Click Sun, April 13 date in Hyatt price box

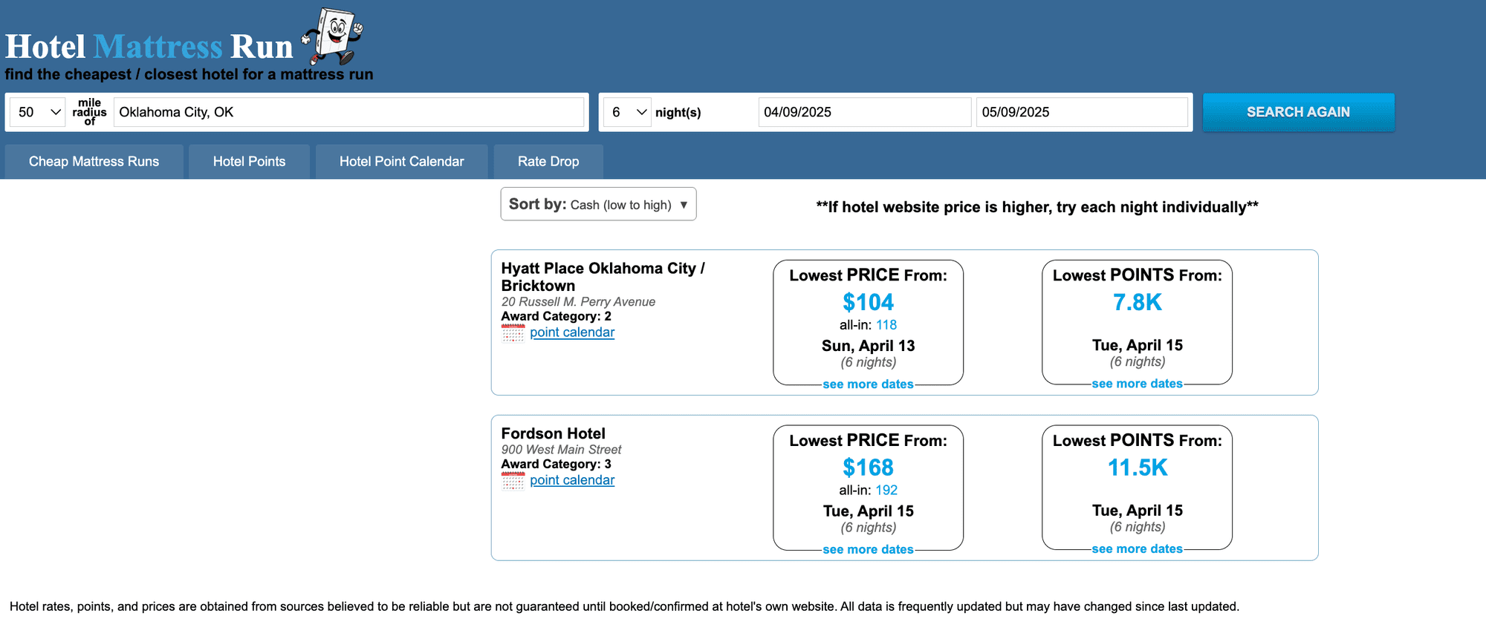pyautogui.click(x=868, y=346)
